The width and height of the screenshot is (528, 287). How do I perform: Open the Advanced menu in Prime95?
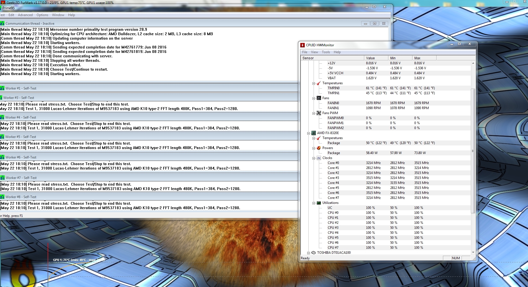point(25,15)
